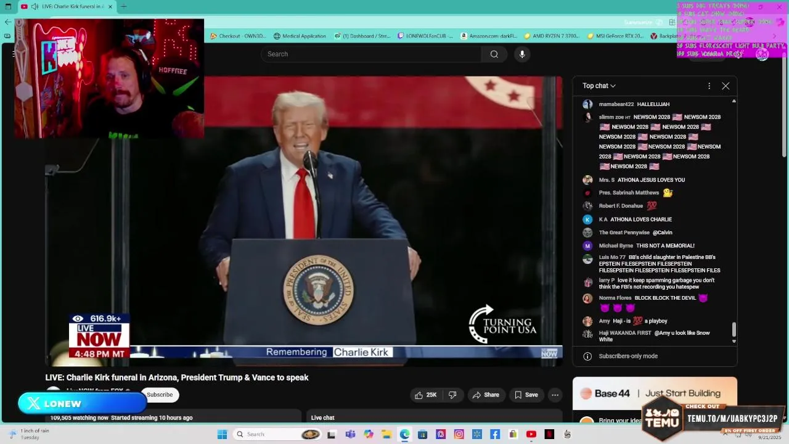Open more actions ellipsis under the video
The image size is (789, 444).
click(x=555, y=395)
